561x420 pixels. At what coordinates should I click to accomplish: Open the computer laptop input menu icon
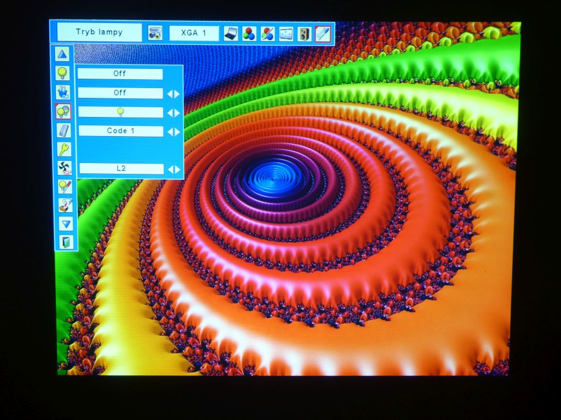(231, 34)
